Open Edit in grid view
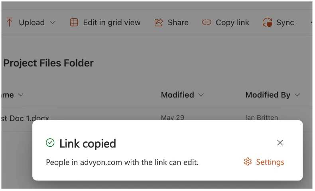Viewport: 315px width, 191px height. pos(112,23)
